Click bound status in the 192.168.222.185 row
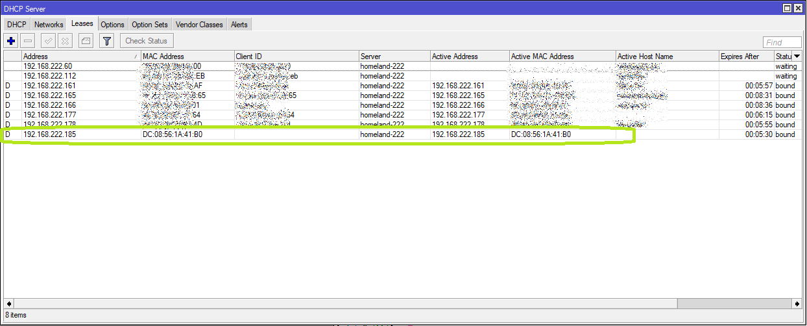The width and height of the screenshot is (807, 326). (x=785, y=134)
